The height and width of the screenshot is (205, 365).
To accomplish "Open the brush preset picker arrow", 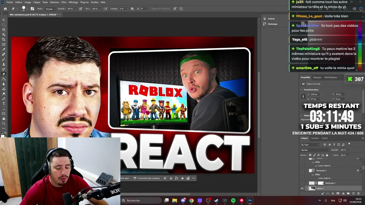I will (x=28, y=9).
